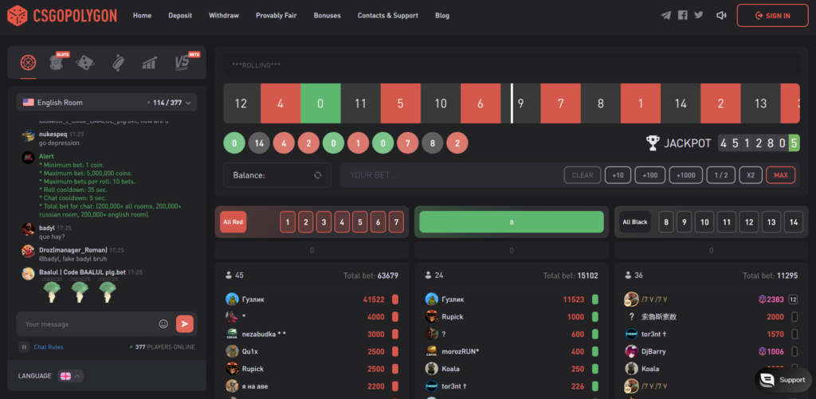Click the Sign In button
816x399 pixels.
771,15
